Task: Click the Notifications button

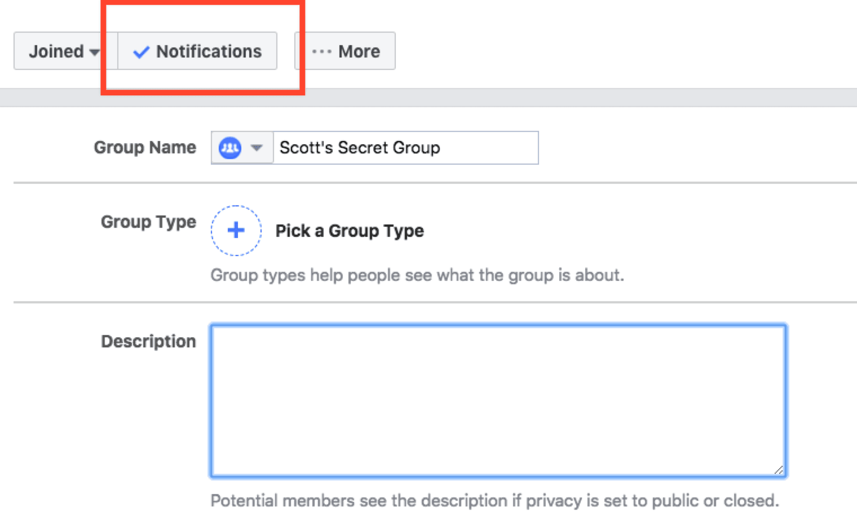Action: point(197,51)
